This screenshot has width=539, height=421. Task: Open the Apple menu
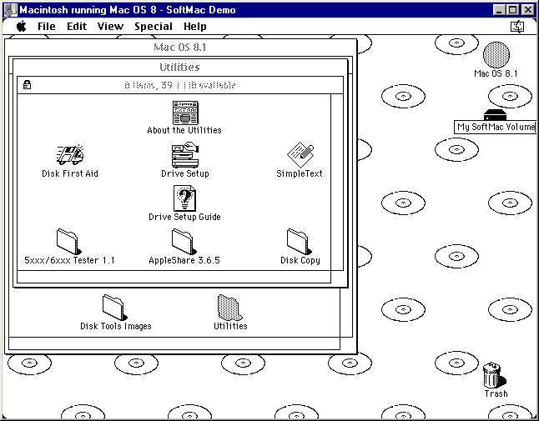pyautogui.click(x=22, y=27)
